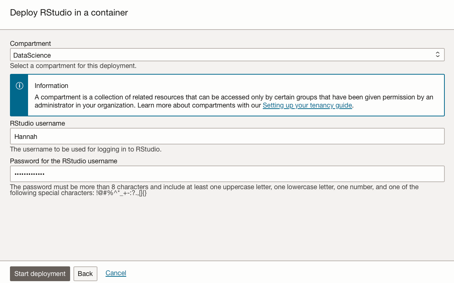454x283 pixels.
Task: Click the Password for the RStudio username label
Action: (63, 161)
